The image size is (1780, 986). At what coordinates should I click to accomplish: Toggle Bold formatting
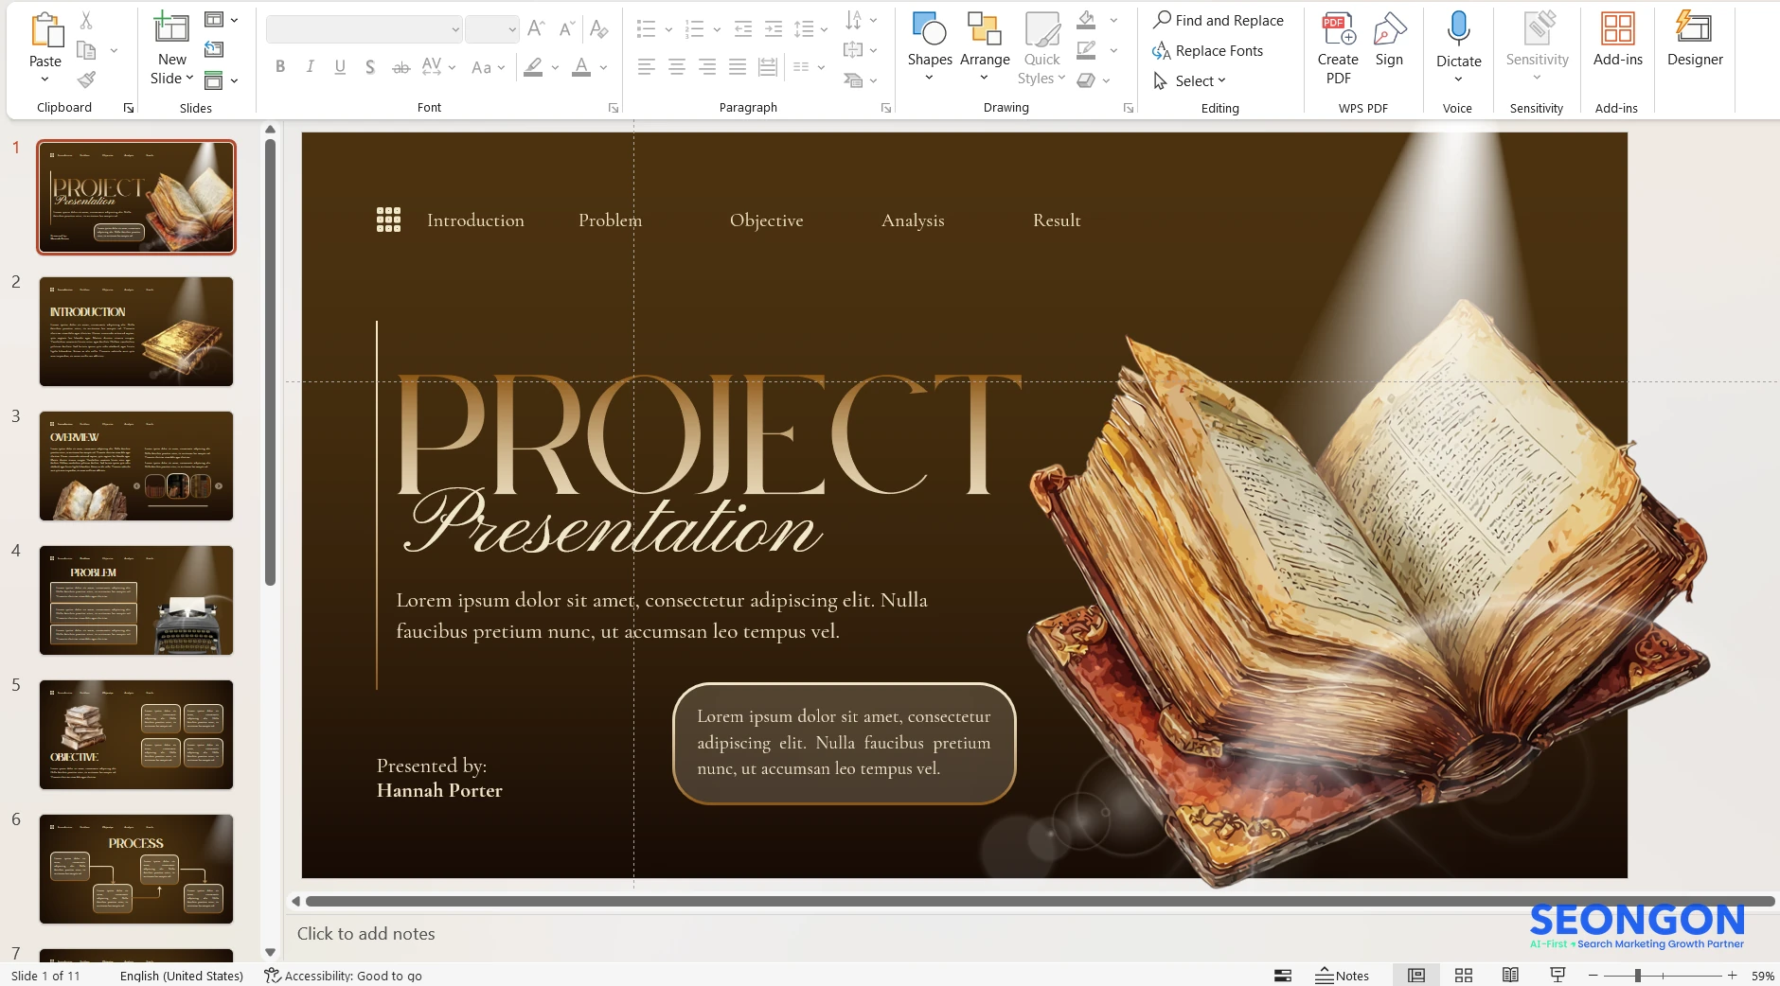click(x=280, y=66)
